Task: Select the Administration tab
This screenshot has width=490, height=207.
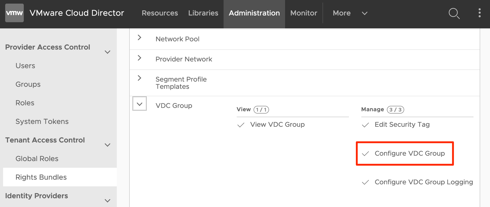Action: click(254, 13)
